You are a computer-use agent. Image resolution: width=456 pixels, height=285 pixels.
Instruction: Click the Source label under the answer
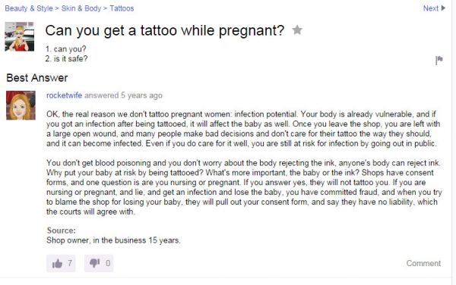pos(61,230)
